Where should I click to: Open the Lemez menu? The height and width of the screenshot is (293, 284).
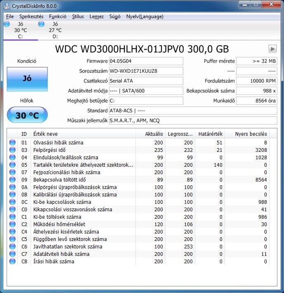click(x=97, y=17)
